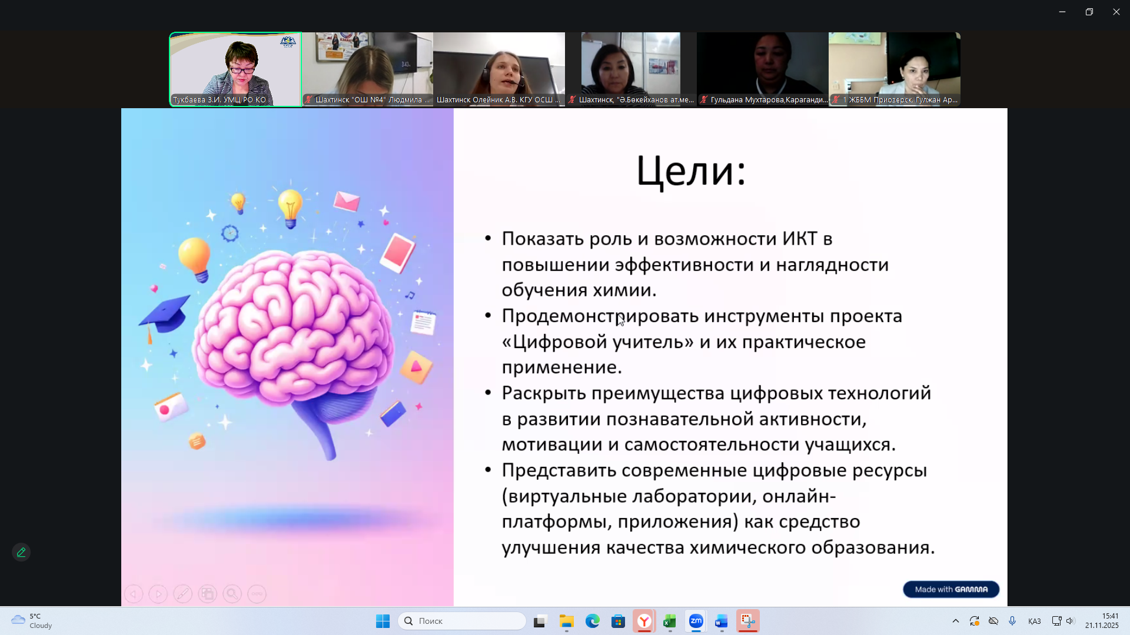The image size is (1130, 635).
Task: Open Yandex Browser from the taskbar
Action: pyautogui.click(x=644, y=621)
